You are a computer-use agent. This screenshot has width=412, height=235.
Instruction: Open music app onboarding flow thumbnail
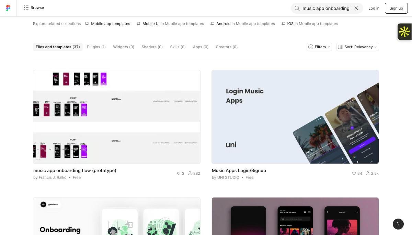117,117
